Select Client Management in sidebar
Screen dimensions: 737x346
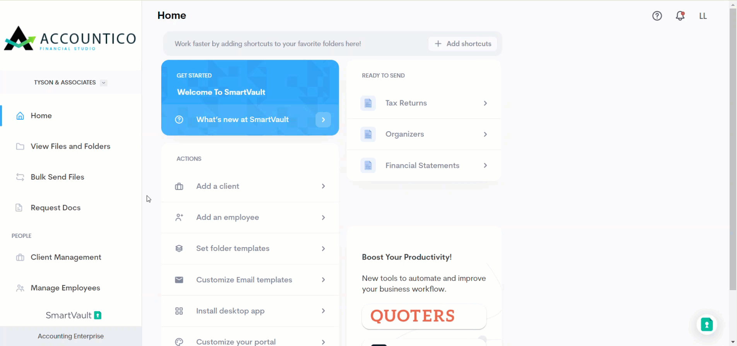click(x=66, y=257)
